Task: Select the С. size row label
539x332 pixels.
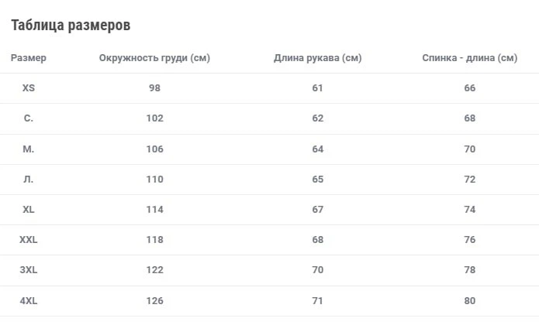Action: [x=29, y=118]
